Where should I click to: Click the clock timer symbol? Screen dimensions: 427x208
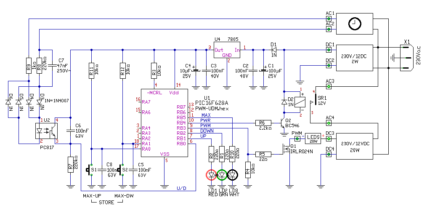point(355,24)
